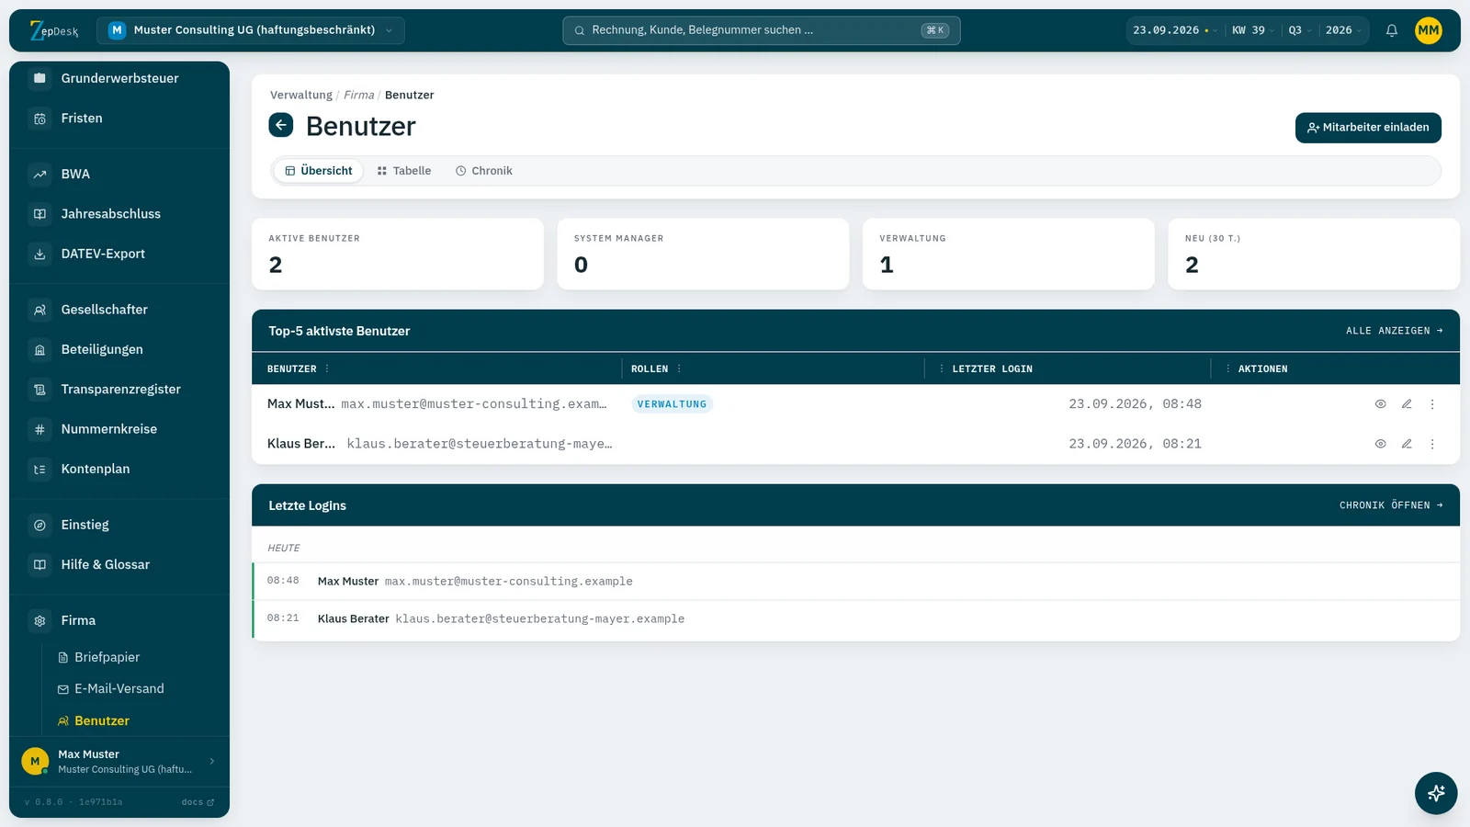Open Hilfe & Glossar in sidebar
Image resolution: width=1470 pixels, height=827 pixels.
click(119, 565)
